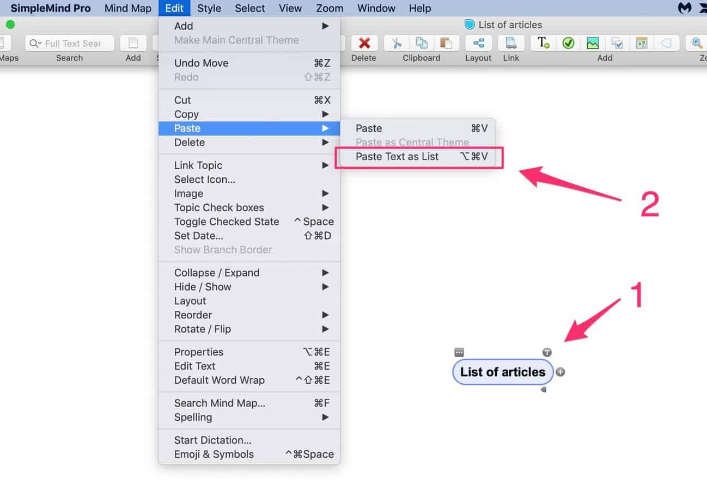Click the small arrow handle below the topic
Viewport: 707px width, 503px height.
[x=543, y=390]
